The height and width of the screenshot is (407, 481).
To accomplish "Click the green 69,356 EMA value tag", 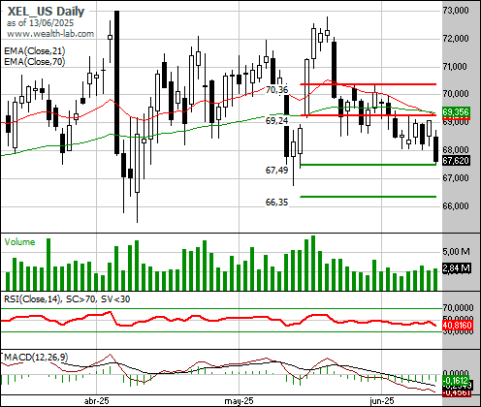I will coord(456,112).
